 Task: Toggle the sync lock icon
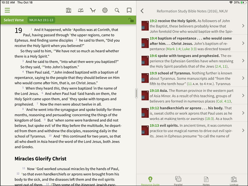pyautogui.click(x=131, y=20)
